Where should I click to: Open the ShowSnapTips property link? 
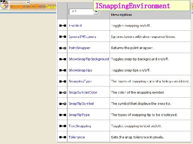click(x=80, y=70)
